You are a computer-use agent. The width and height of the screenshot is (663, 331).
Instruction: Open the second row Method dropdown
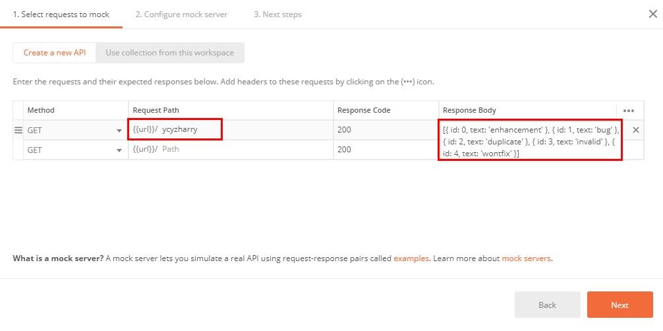[x=75, y=150]
